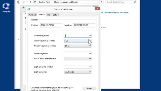Go up one level arrow
The width and height of the screenshot is (161, 91).
31,2
